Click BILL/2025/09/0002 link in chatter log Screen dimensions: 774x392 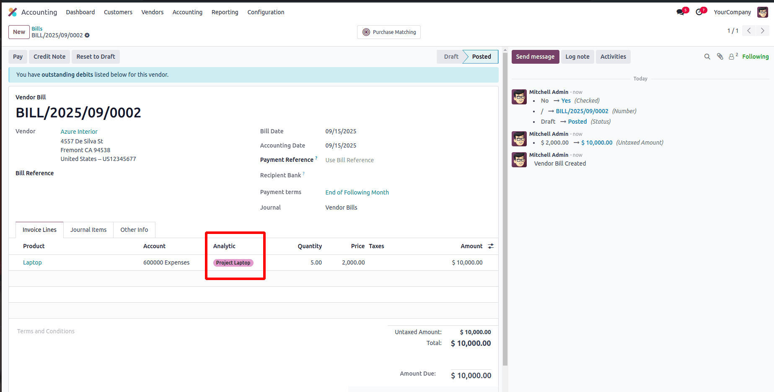coord(582,111)
